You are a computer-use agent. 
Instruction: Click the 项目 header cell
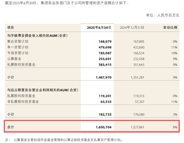(x=11, y=28)
